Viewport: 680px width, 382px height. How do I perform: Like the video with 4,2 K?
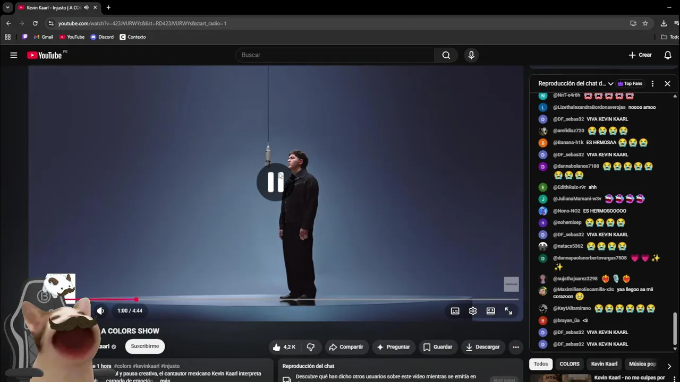click(x=284, y=347)
